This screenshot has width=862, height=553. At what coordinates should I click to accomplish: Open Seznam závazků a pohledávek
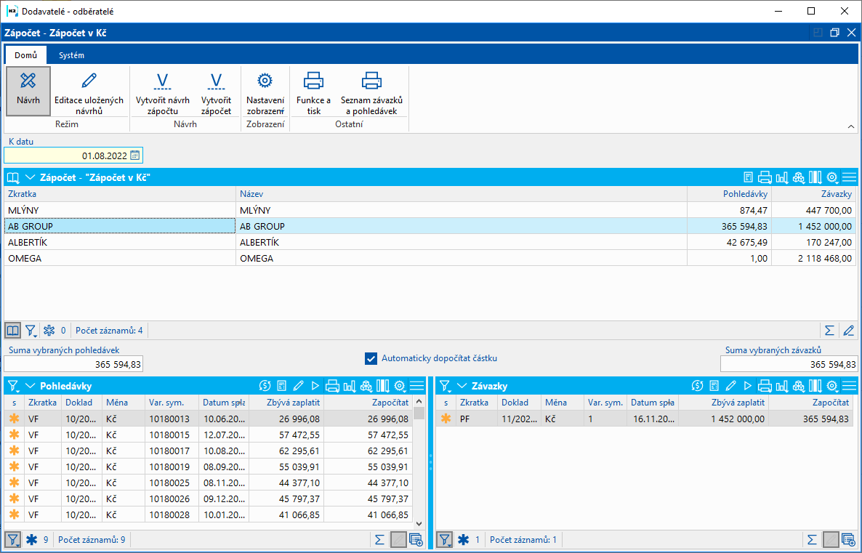(371, 90)
